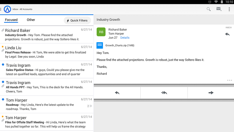The width and height of the screenshot is (234, 132).
Task: Open Tom Harper's Offsite Staff Meeting email
Action: (x=46, y=122)
